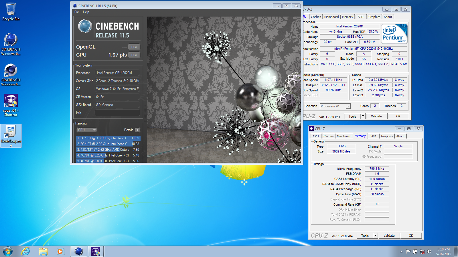Click OK in upper CPU-Z window

398,117
